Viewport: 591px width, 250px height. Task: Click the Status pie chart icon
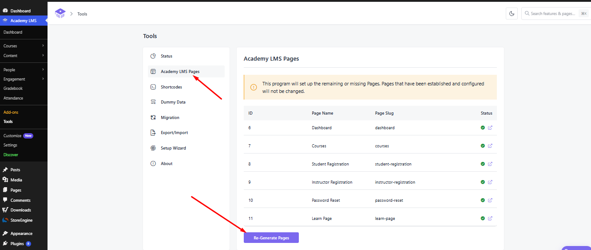[x=153, y=56]
